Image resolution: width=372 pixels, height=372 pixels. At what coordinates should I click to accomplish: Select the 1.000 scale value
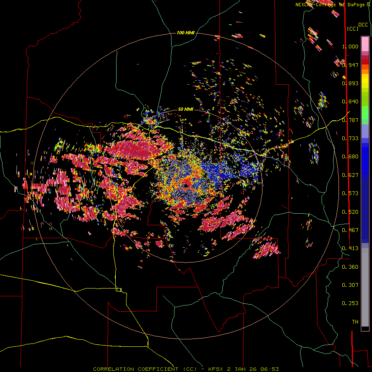[350, 46]
